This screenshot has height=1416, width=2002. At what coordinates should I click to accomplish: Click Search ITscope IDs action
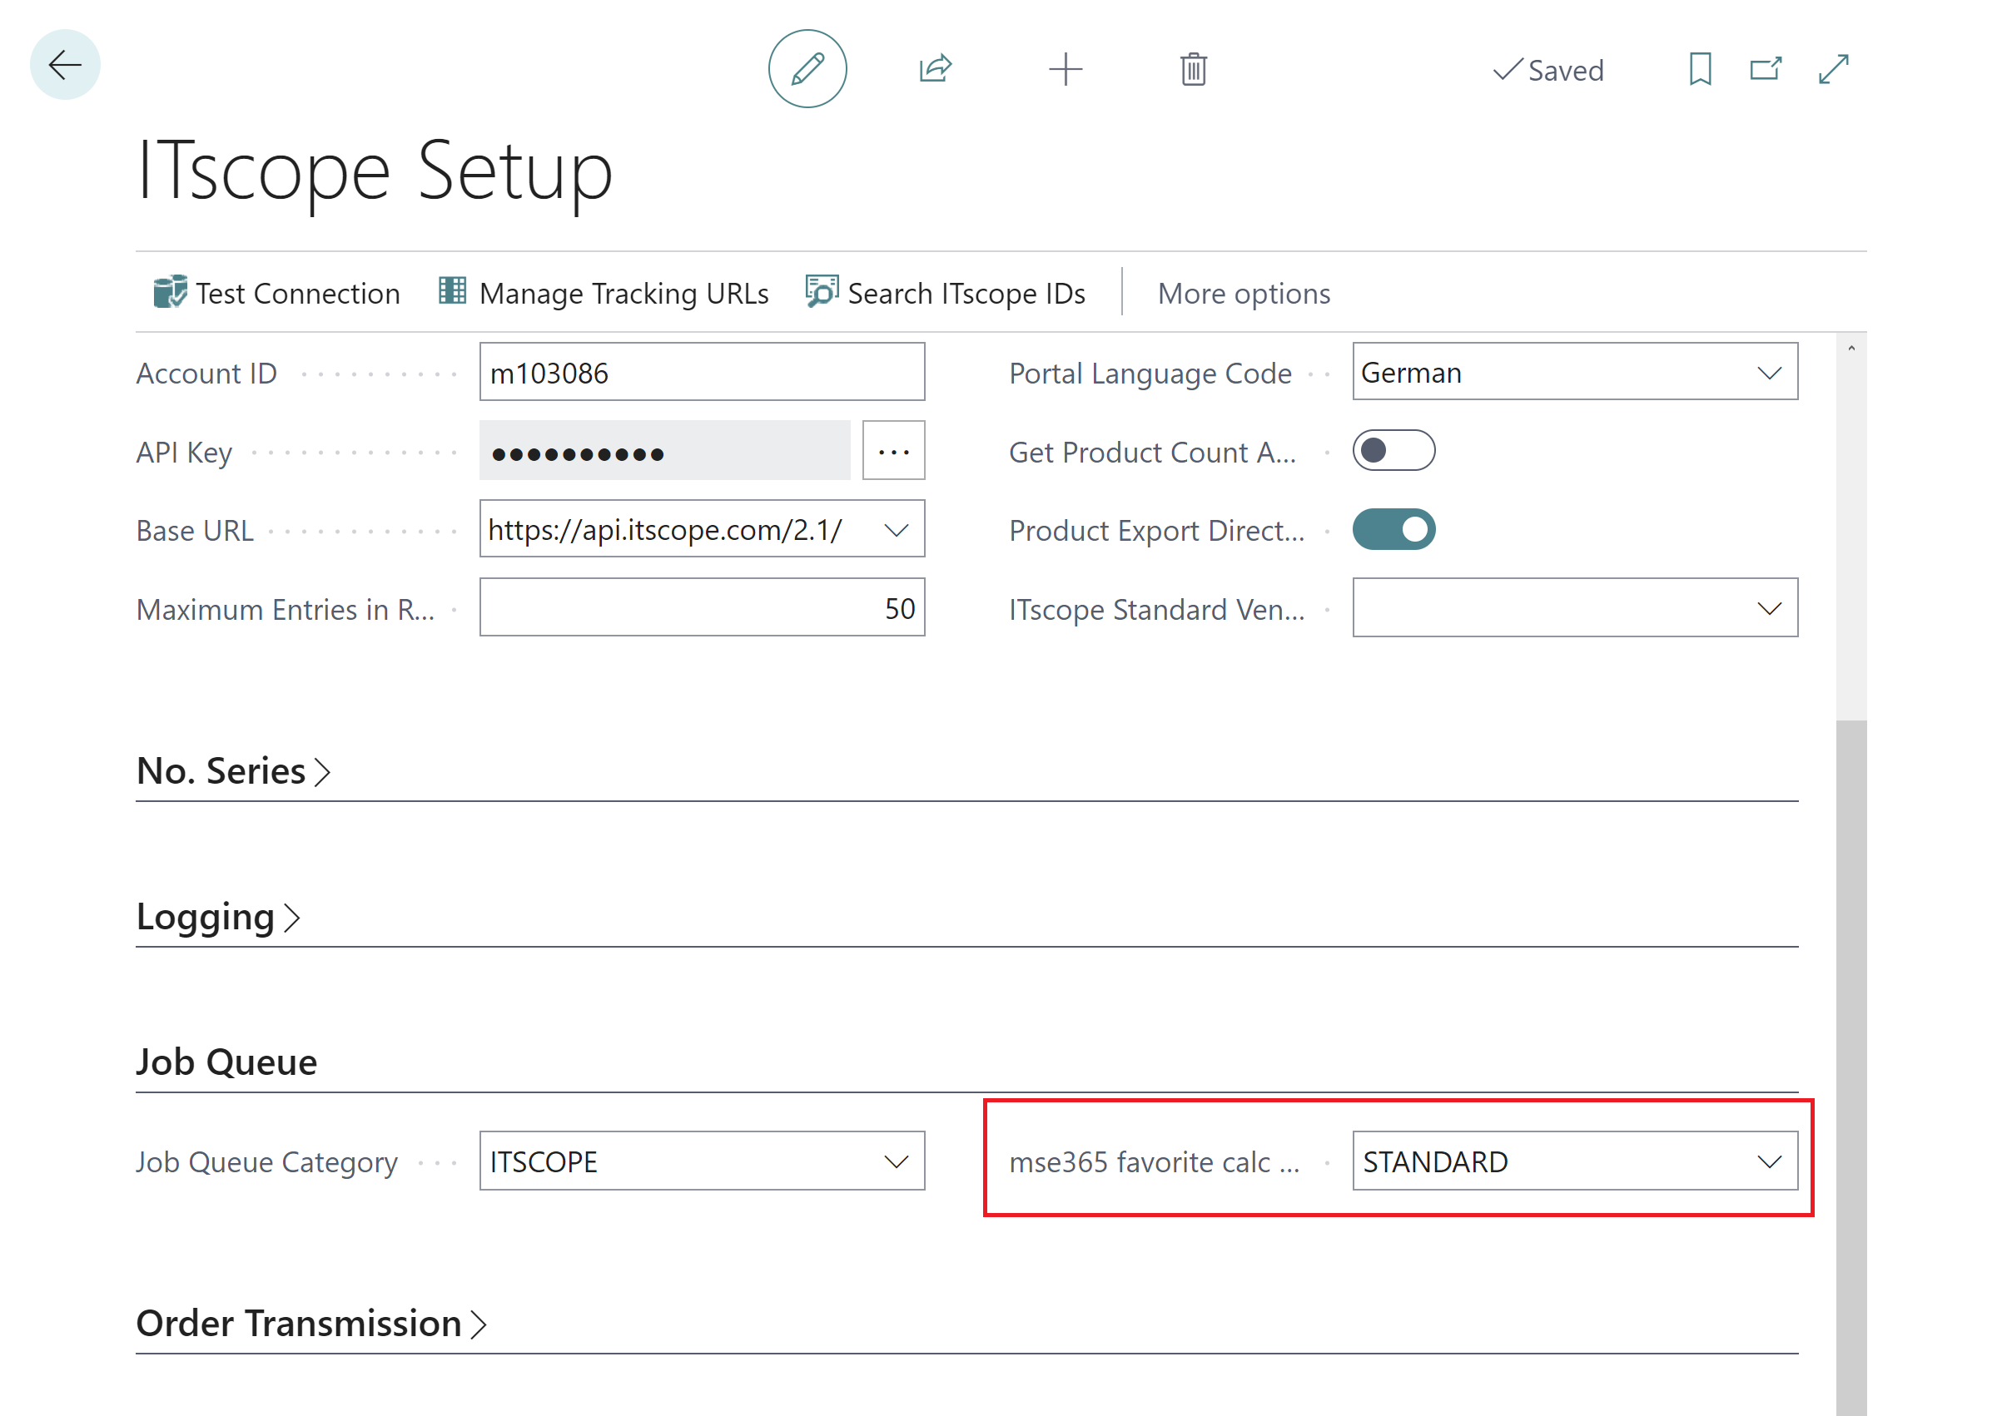pos(945,293)
